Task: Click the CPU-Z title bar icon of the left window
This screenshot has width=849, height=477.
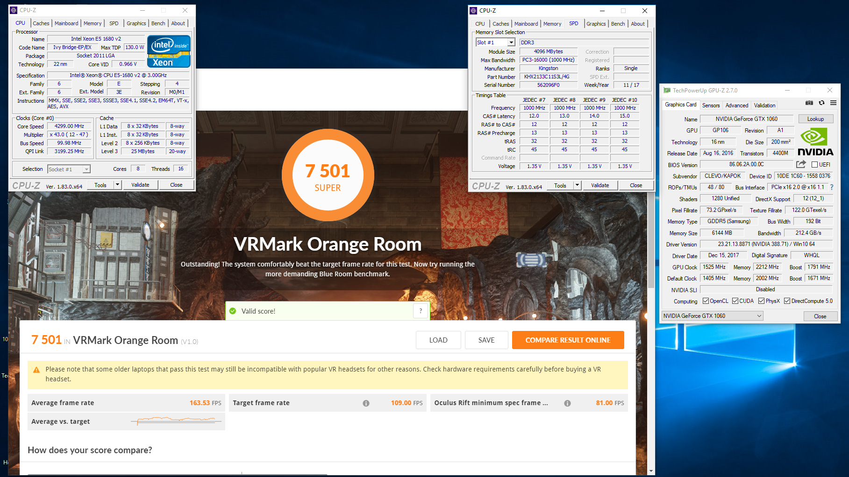Action: point(14,10)
